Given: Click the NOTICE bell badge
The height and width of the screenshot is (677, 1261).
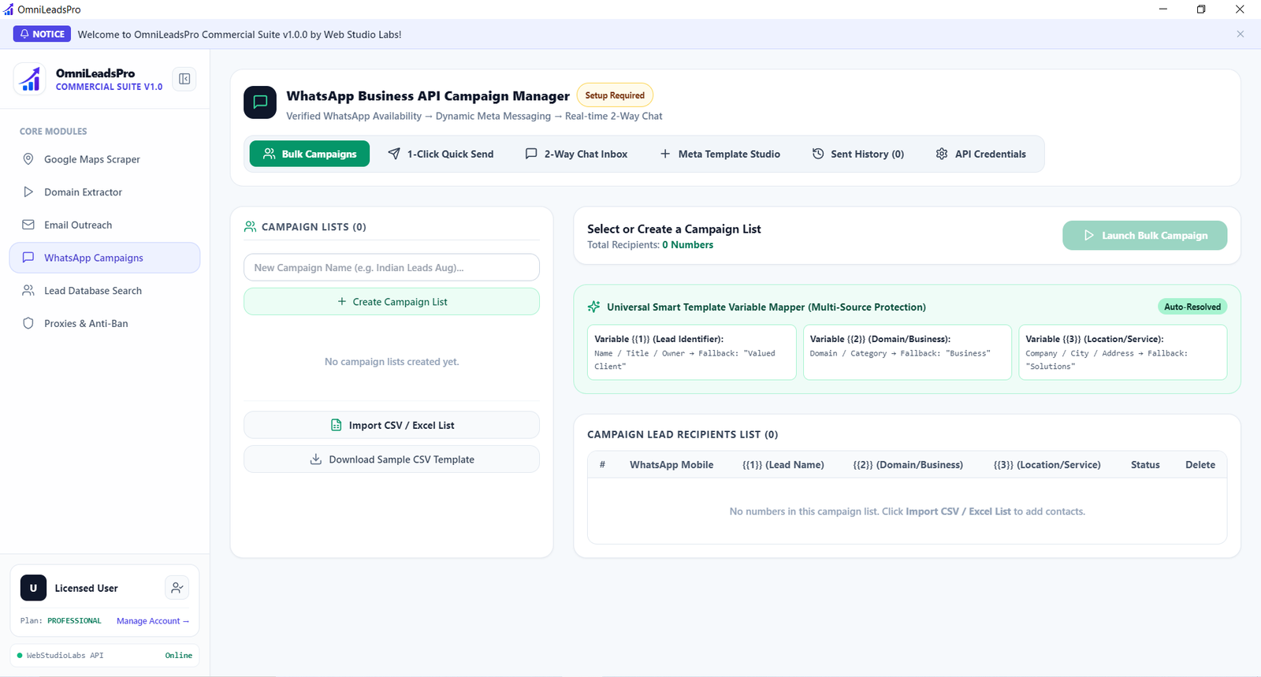Looking at the screenshot, I should coord(42,34).
